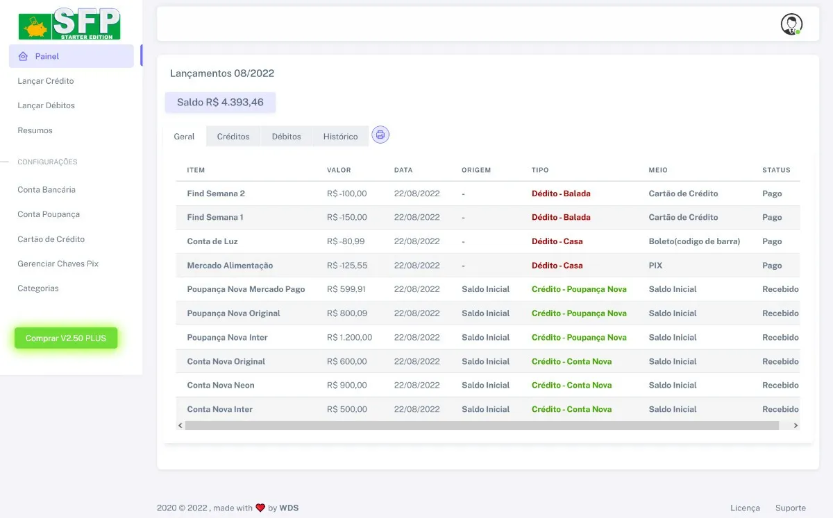The height and width of the screenshot is (518, 833).
Task: Click the left arrow of the table scrollbar
Action: click(180, 425)
